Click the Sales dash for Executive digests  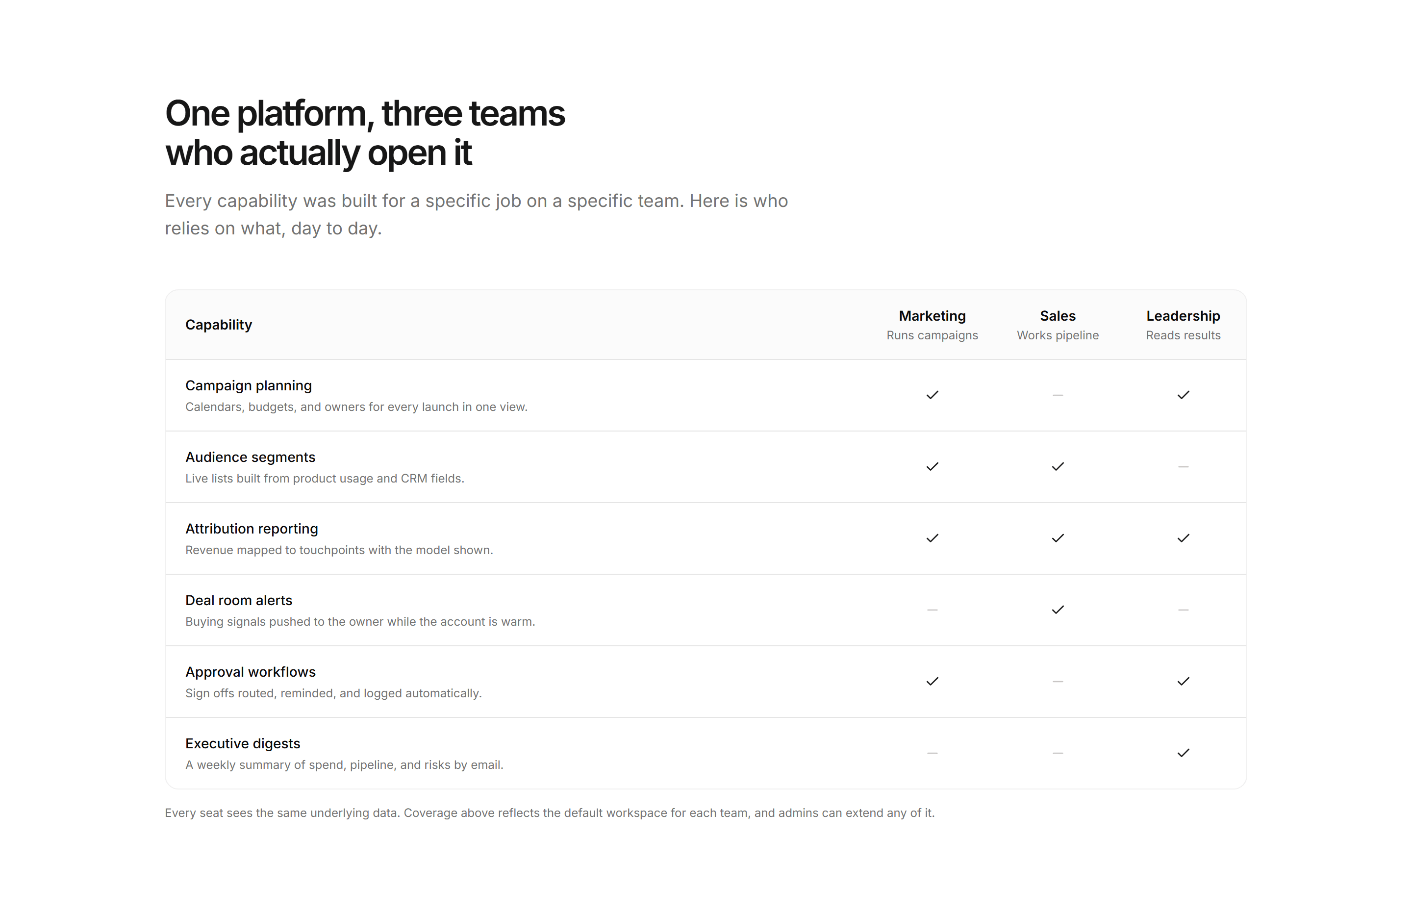click(x=1057, y=754)
